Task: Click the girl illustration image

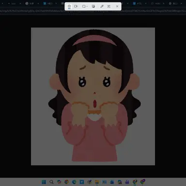Action: point(93,96)
